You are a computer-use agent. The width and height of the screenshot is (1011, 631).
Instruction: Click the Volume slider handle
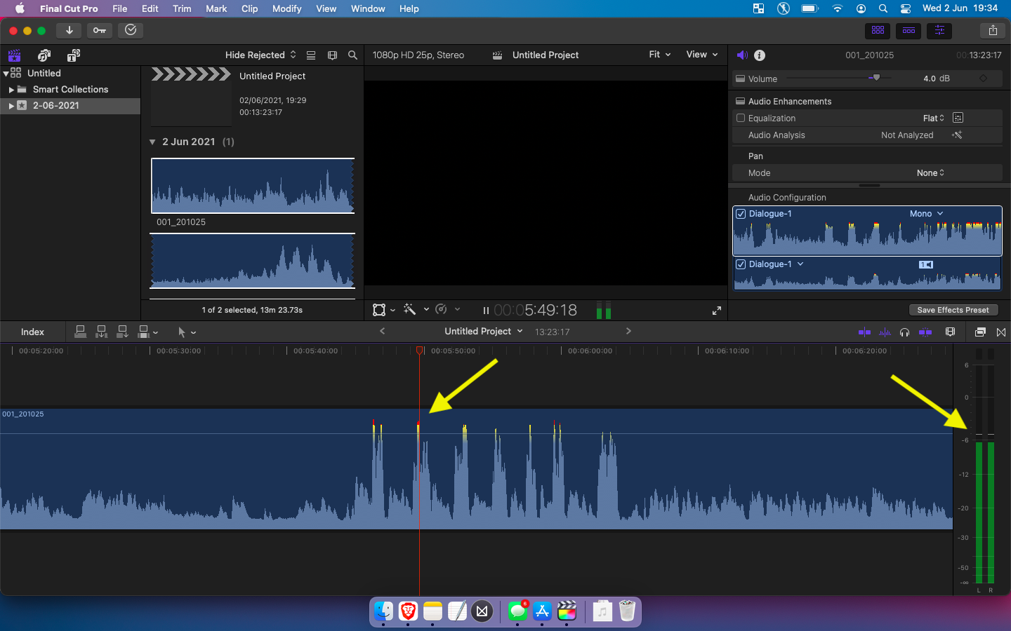pyautogui.click(x=876, y=78)
